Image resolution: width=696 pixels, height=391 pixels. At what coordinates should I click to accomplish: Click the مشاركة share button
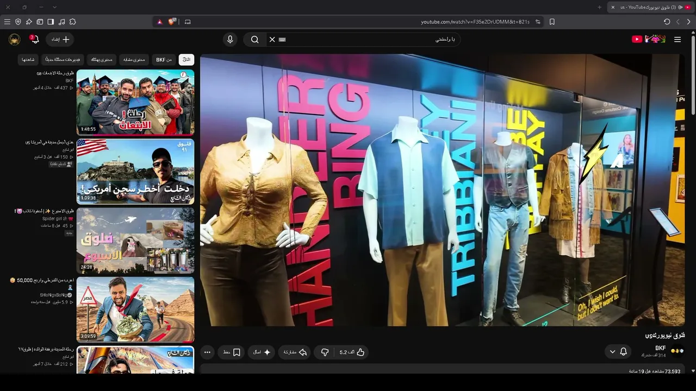295,352
